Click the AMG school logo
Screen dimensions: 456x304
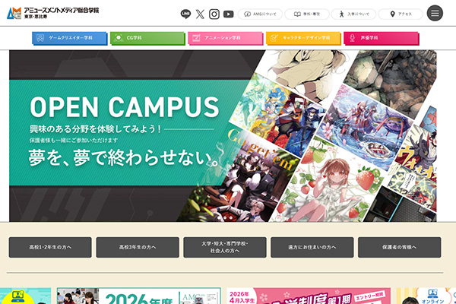(52, 13)
